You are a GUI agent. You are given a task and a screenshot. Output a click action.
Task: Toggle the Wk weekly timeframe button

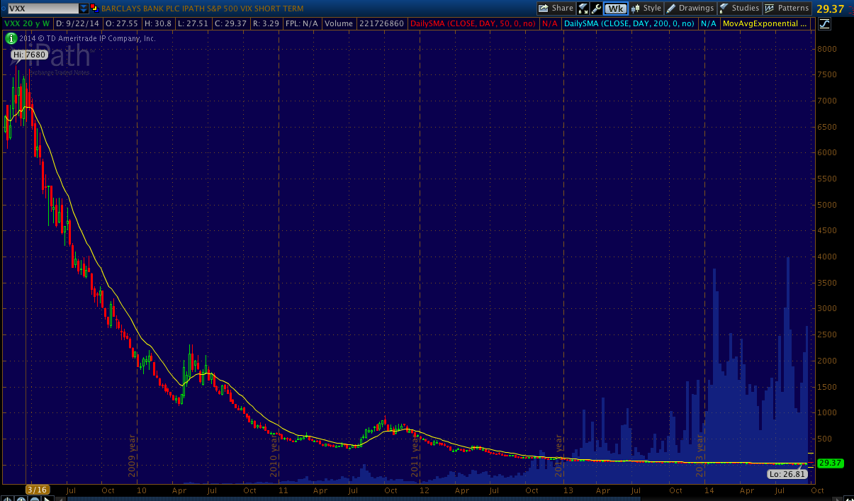616,9
